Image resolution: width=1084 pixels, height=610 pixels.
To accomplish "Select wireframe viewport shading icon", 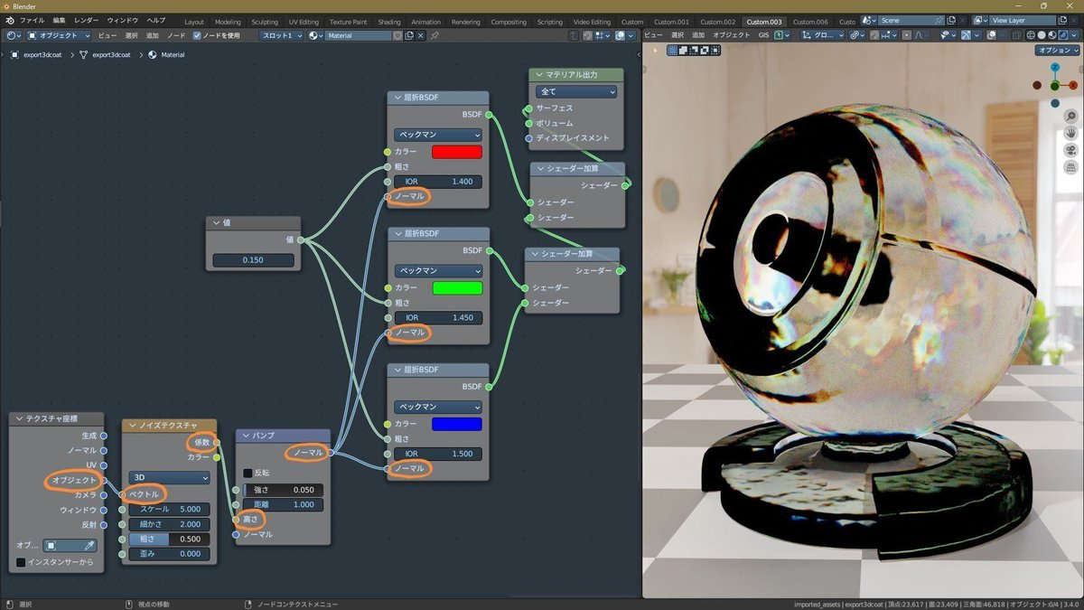I will click(1031, 35).
